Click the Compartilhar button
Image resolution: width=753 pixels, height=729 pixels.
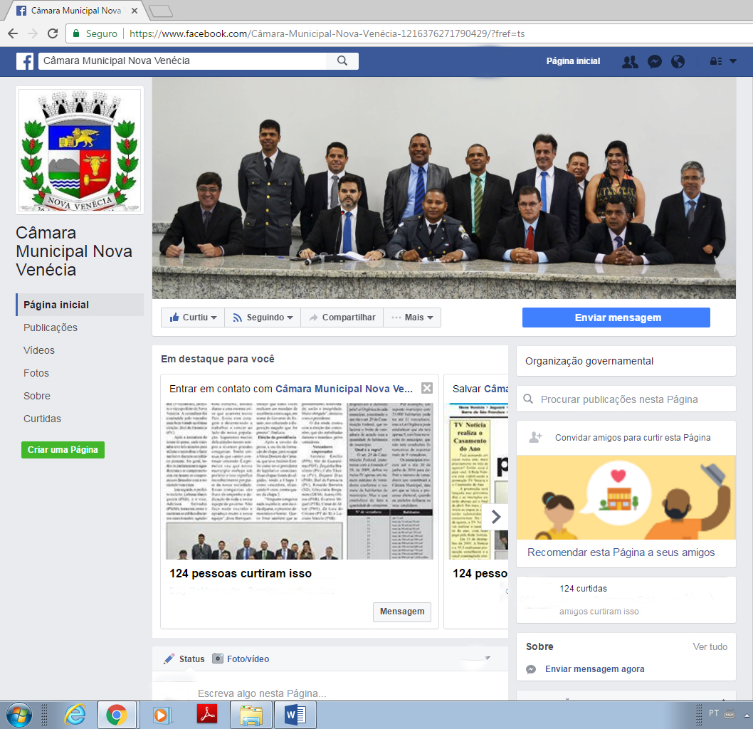click(342, 318)
